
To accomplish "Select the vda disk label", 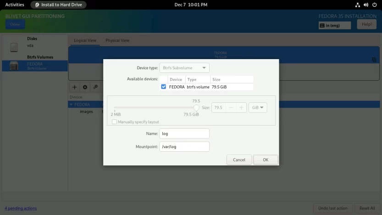I will point(30,45).
